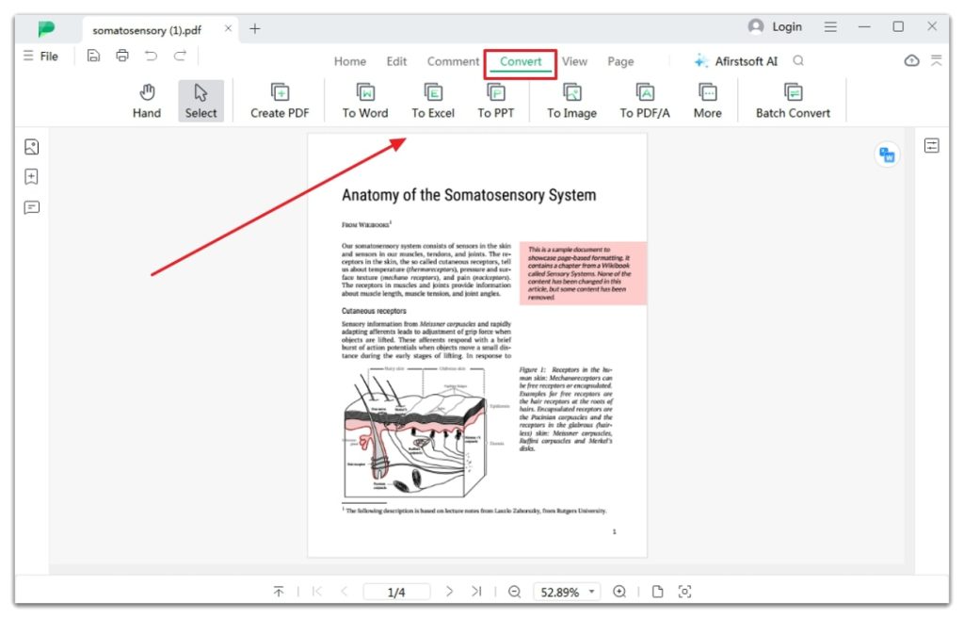Switch to the Edit tab
This screenshot has height=618, width=964.
(396, 61)
